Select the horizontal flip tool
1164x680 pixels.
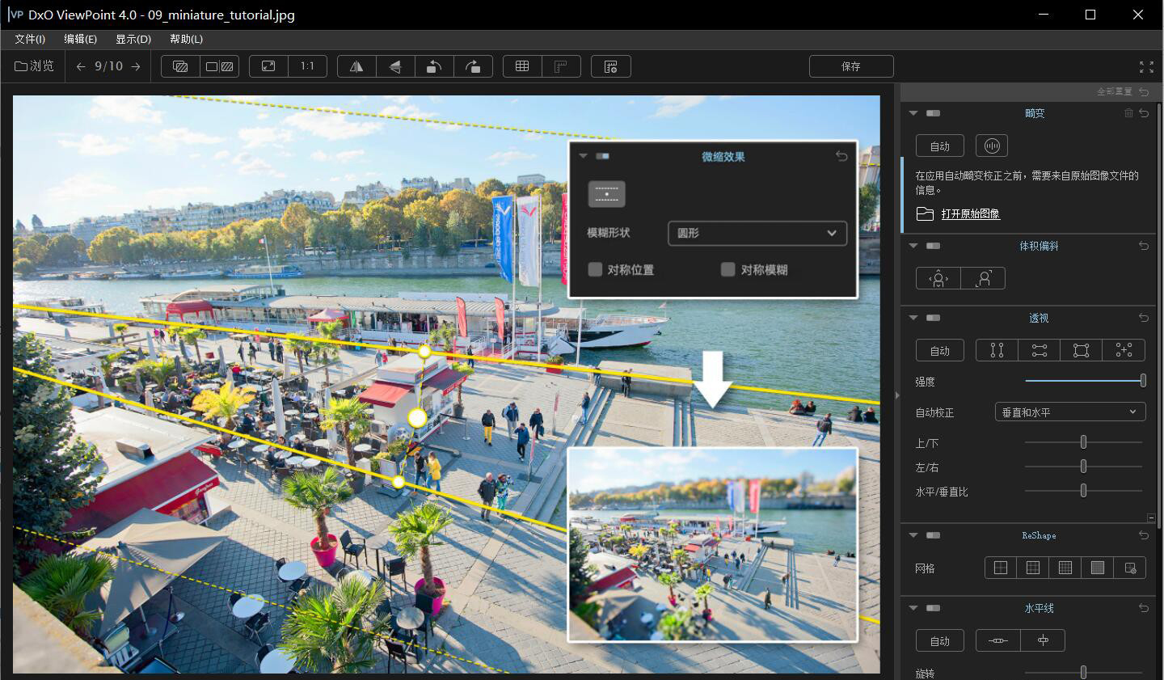[x=356, y=66]
